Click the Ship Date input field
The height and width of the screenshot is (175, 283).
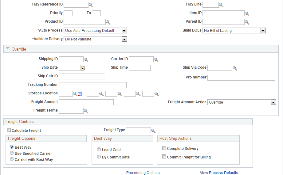click(69, 68)
